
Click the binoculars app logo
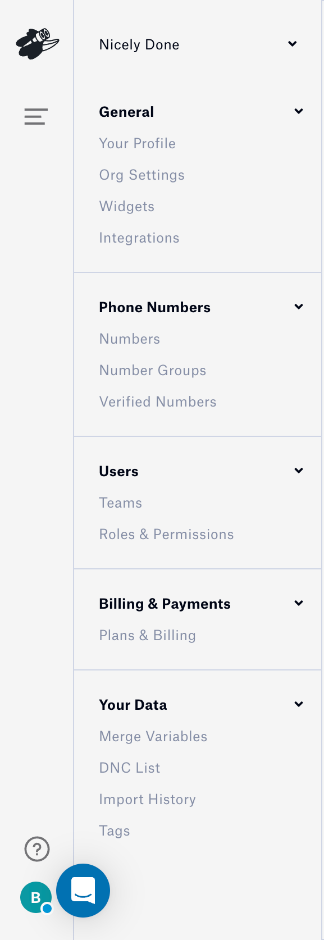pos(37,43)
